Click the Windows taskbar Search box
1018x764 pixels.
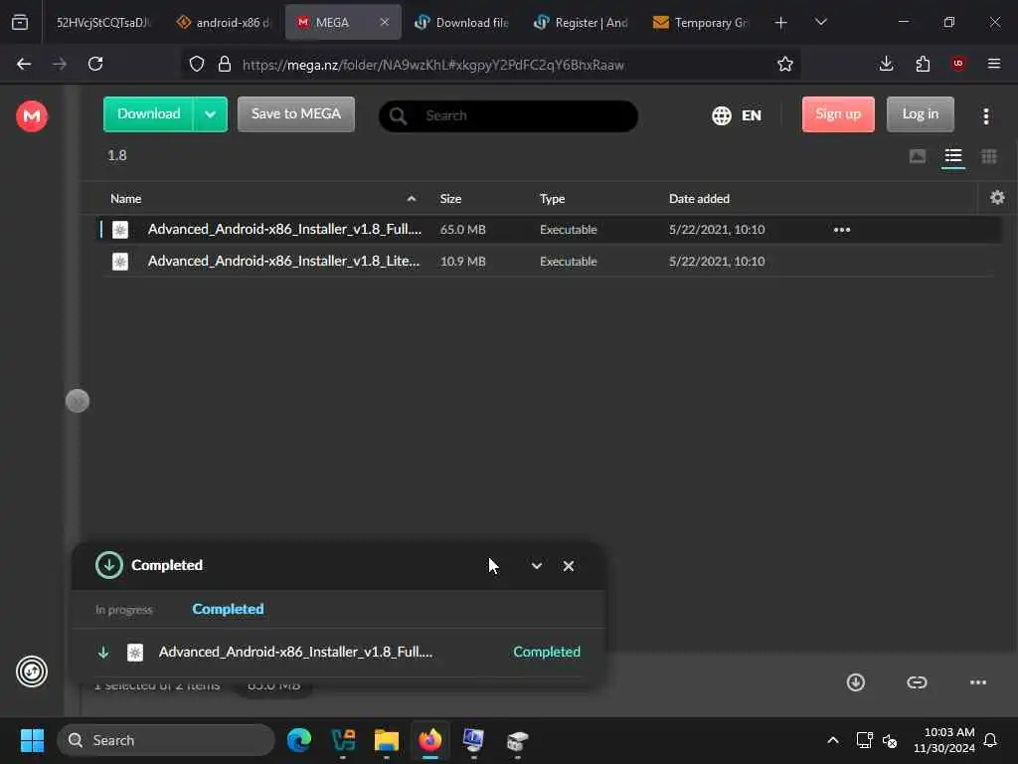166,740
